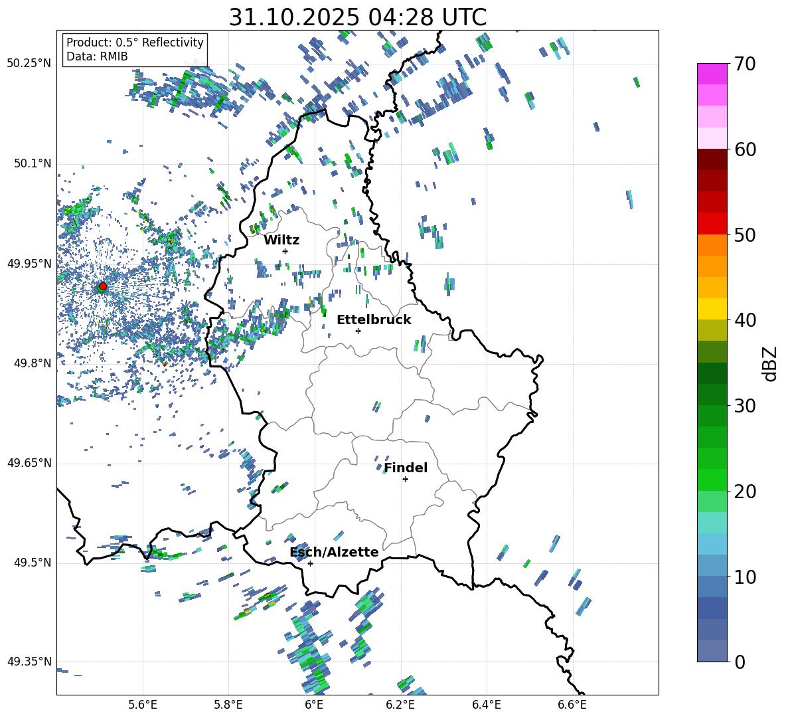Image resolution: width=786 pixels, height=718 pixels.
Task: Click the olive swatch just below 40
Action: (x=712, y=330)
